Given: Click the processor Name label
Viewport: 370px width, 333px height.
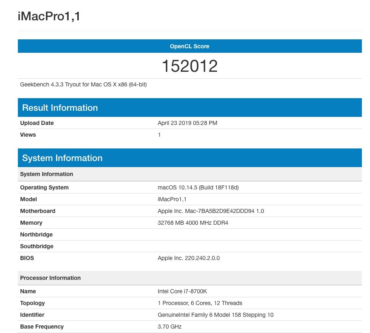Looking at the screenshot, I should click(x=28, y=292).
